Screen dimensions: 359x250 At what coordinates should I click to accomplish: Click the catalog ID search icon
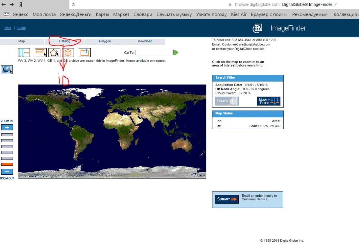(24, 53)
